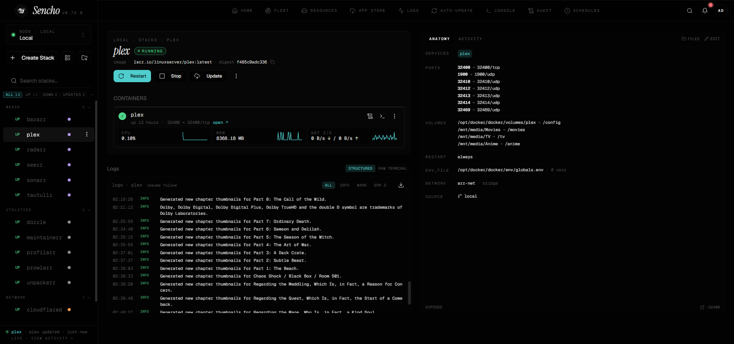734x344 pixels.
Task: Click the STACKS breadcrumb
Action: pyautogui.click(x=148, y=40)
